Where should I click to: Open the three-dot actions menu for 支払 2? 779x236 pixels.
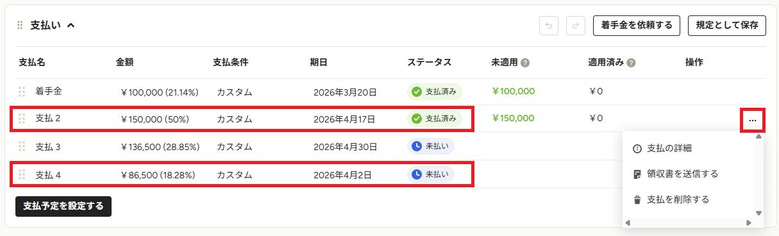pyautogui.click(x=752, y=119)
